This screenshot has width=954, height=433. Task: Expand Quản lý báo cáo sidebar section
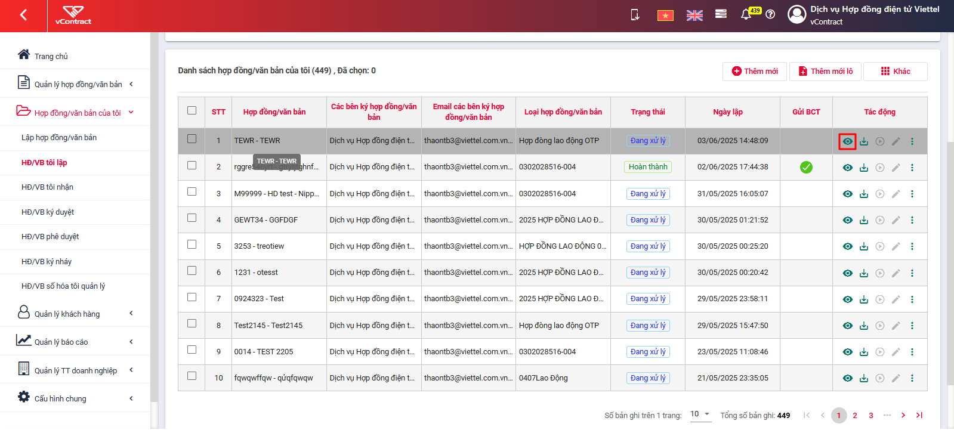pos(75,341)
